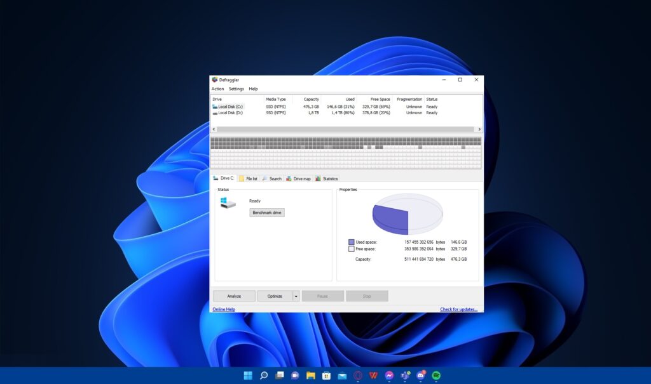Screen dimensions: 651x384
Task: Click the 329,7 GB (69%) free space value
Action: [376, 107]
